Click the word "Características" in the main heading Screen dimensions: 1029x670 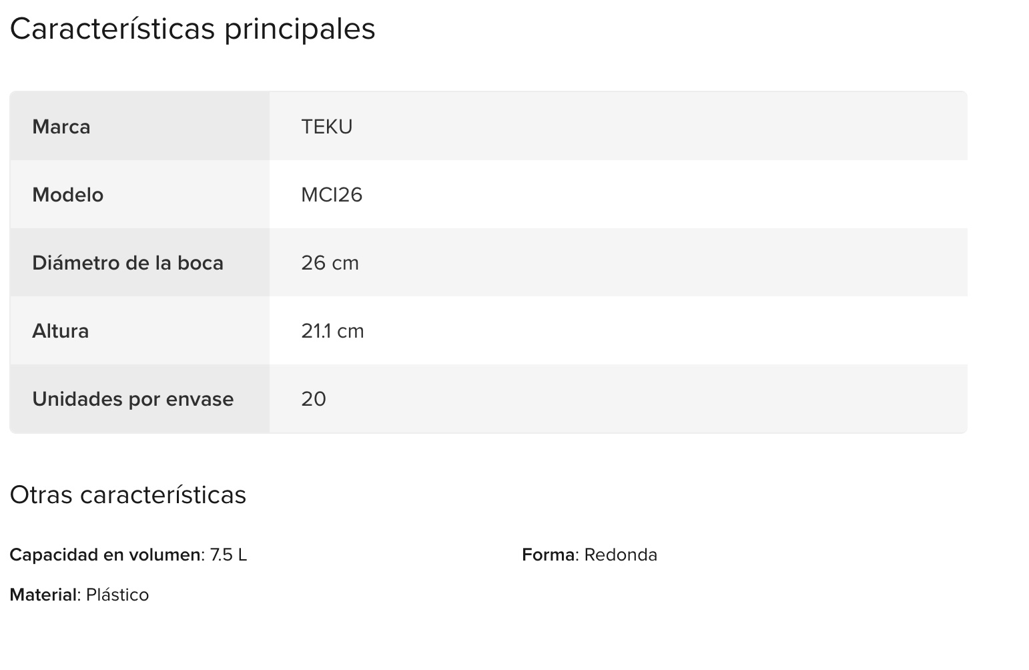112,29
